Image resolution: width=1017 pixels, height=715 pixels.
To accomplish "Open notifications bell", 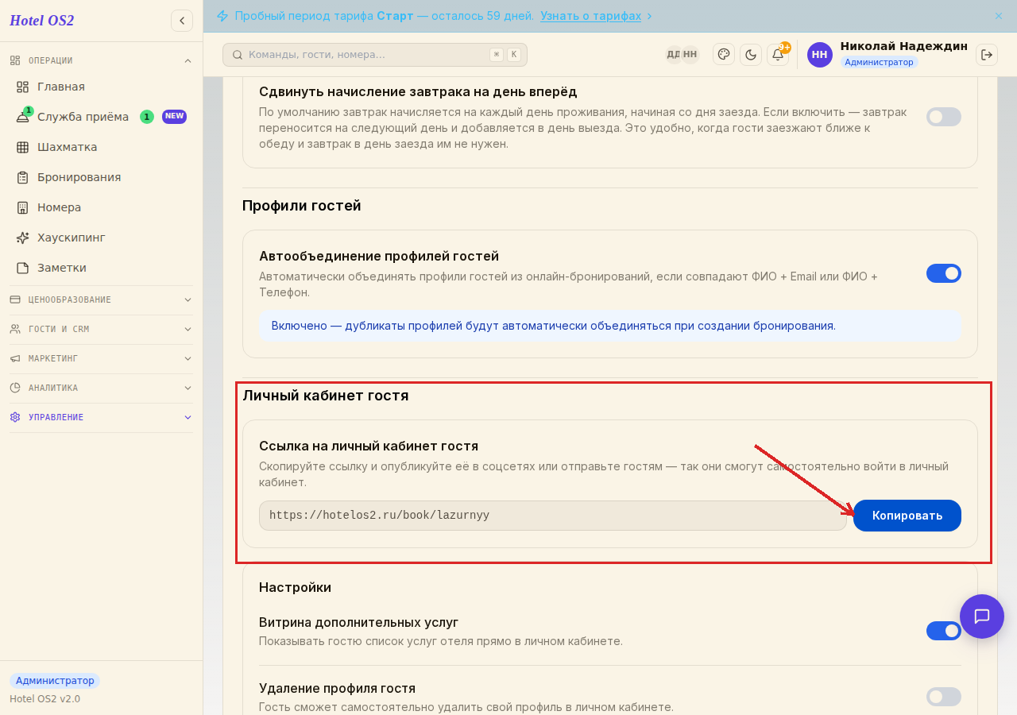I will [778, 55].
